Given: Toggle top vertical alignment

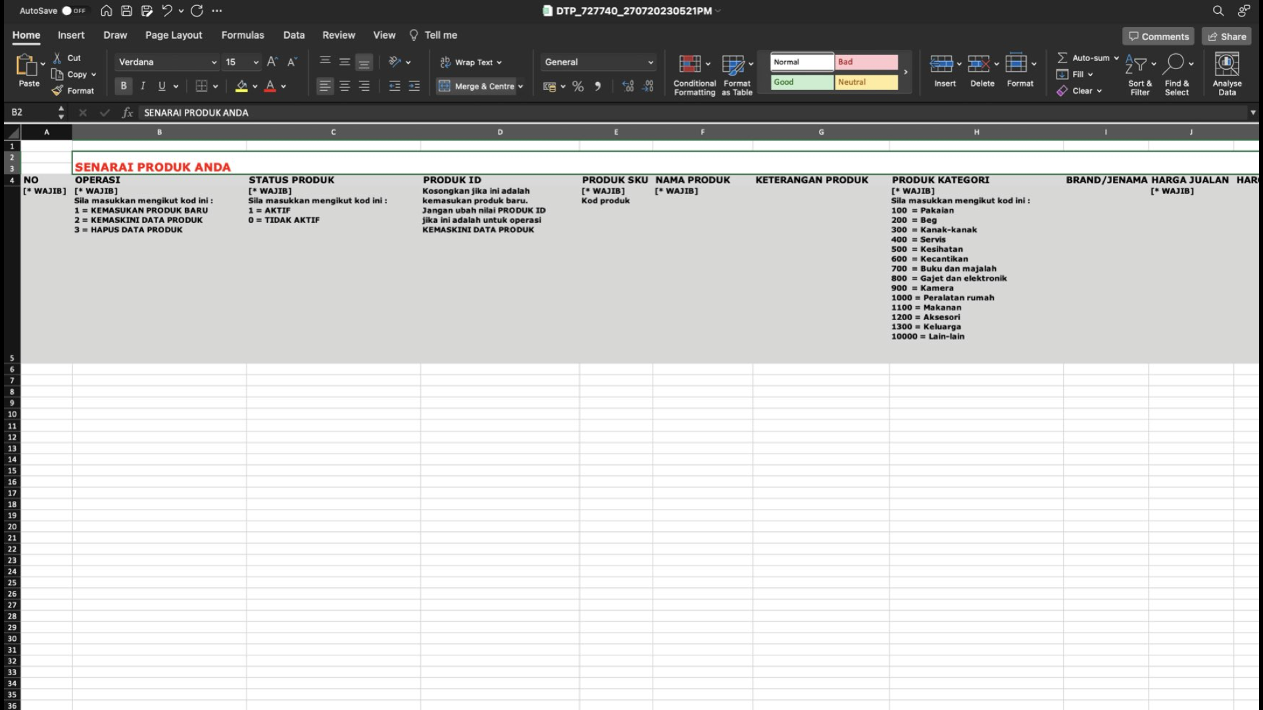Looking at the screenshot, I should (x=325, y=62).
